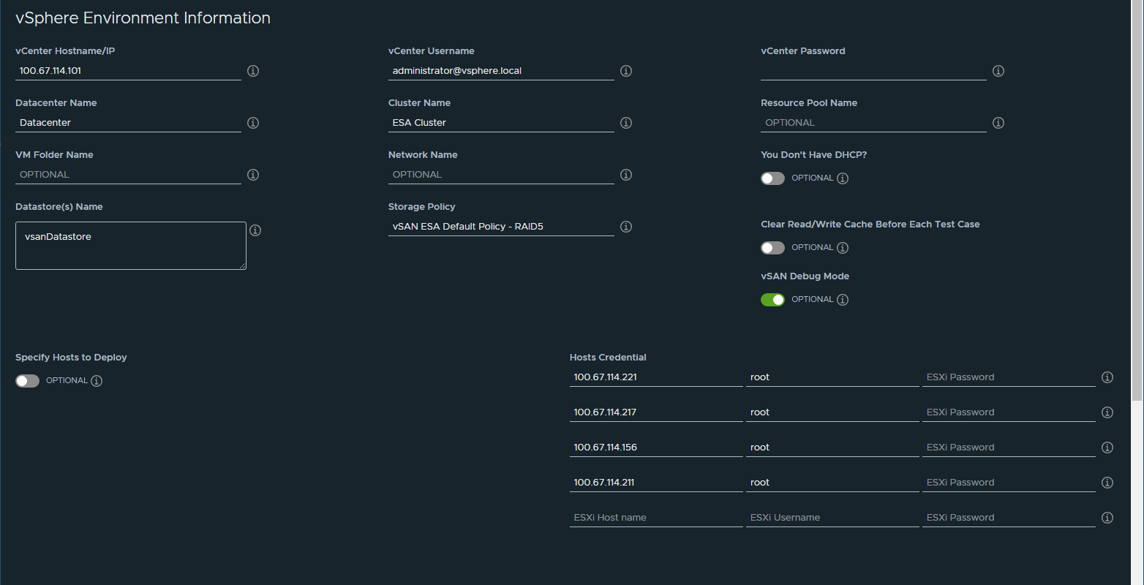
Task: Click the Hosts Credential label
Action: coord(608,358)
